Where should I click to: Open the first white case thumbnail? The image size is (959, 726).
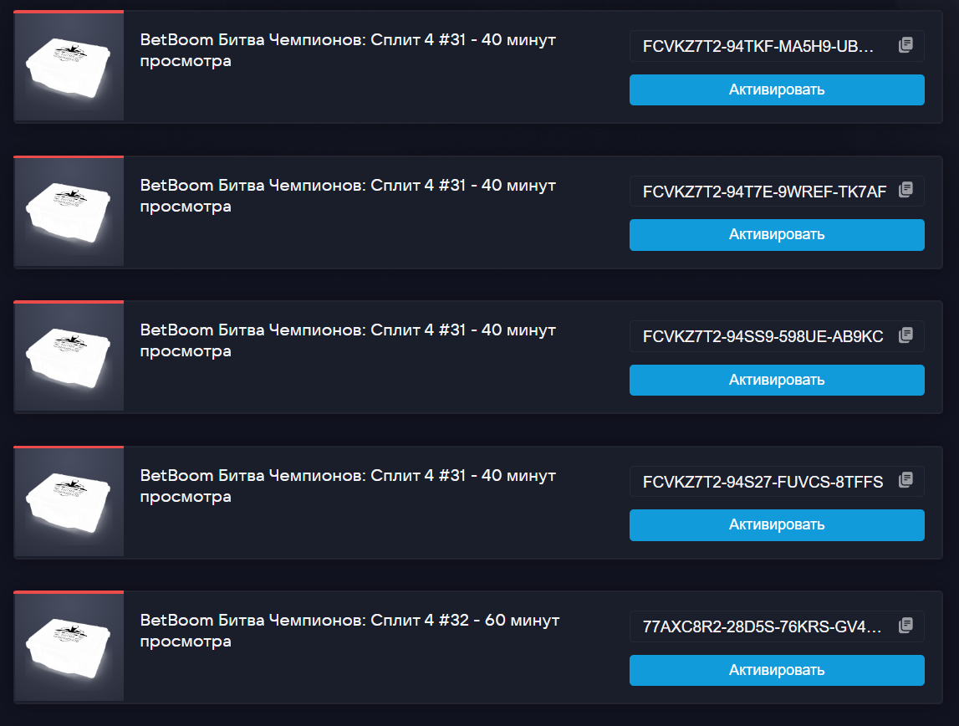point(69,66)
